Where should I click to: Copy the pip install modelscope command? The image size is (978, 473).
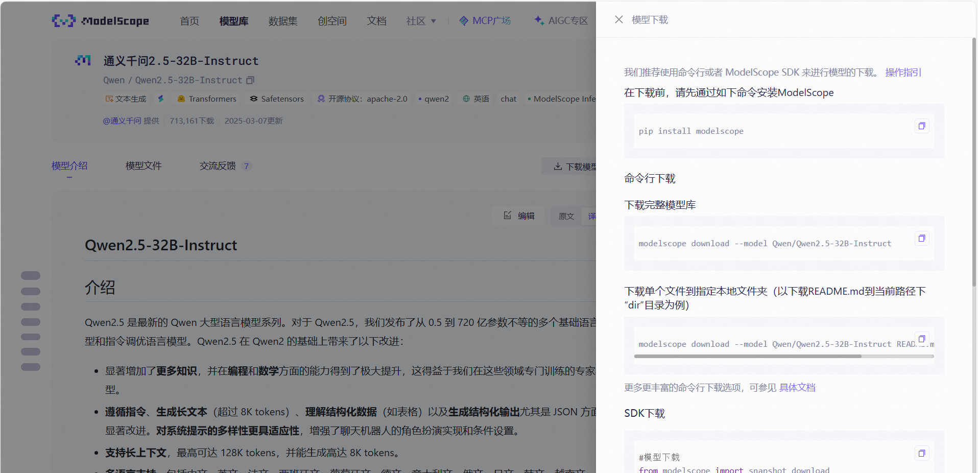(x=921, y=126)
